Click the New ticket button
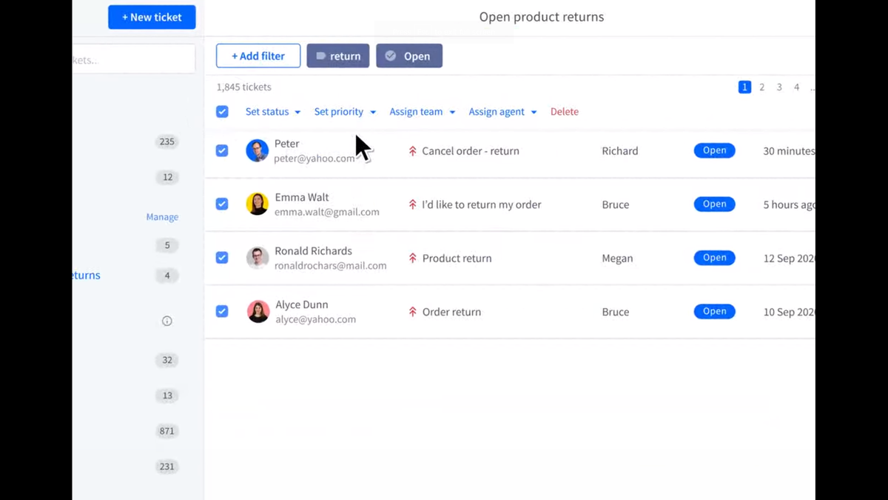The height and width of the screenshot is (500, 888). (152, 17)
